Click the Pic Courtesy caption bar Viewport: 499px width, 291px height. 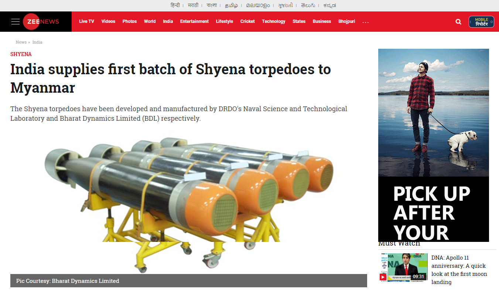pos(189,281)
